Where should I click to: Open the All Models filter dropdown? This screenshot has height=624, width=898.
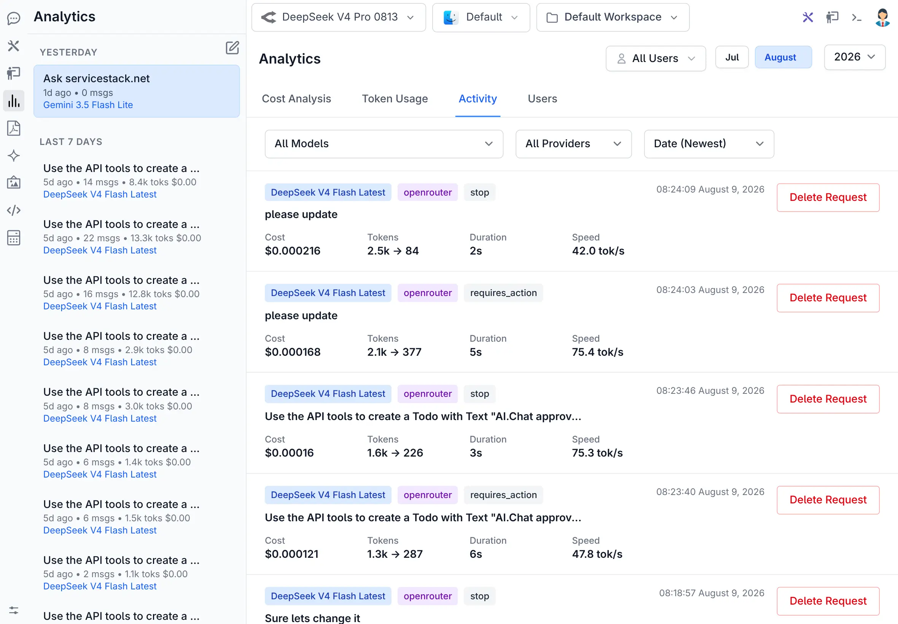(x=384, y=144)
